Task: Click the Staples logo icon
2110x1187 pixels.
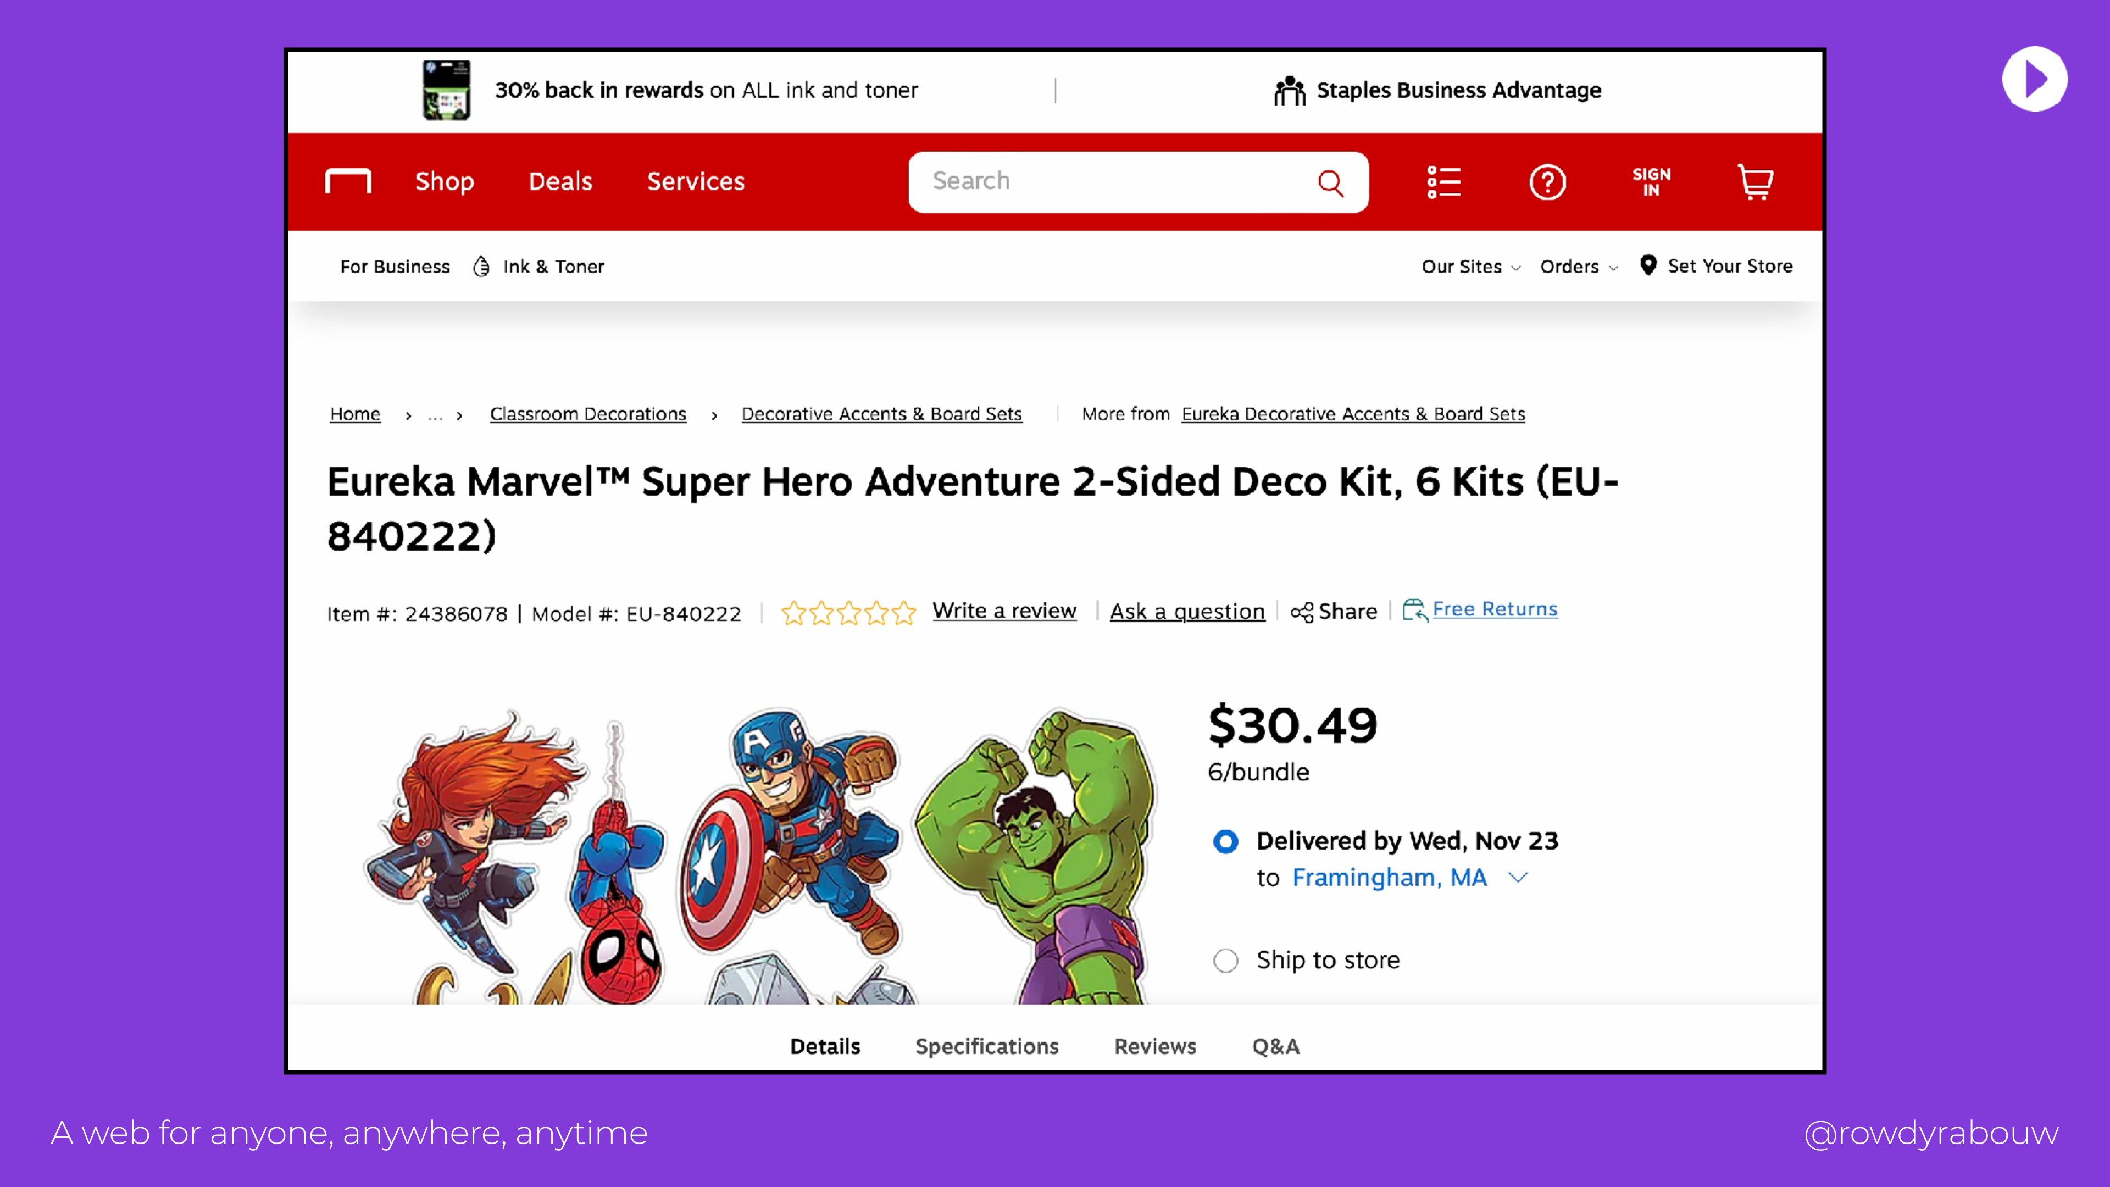Action: coord(348,181)
